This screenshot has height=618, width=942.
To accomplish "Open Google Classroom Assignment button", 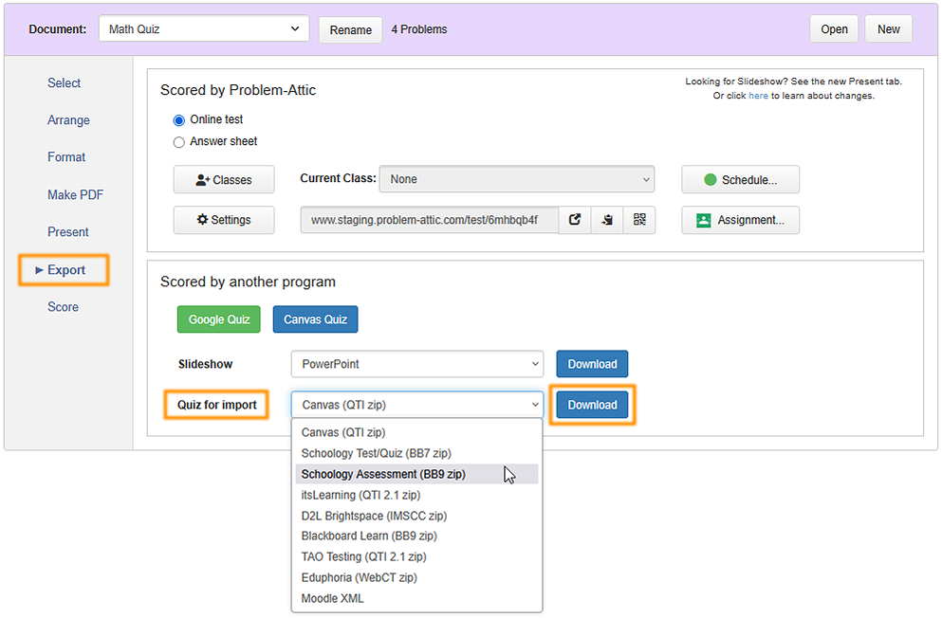I will pos(740,220).
